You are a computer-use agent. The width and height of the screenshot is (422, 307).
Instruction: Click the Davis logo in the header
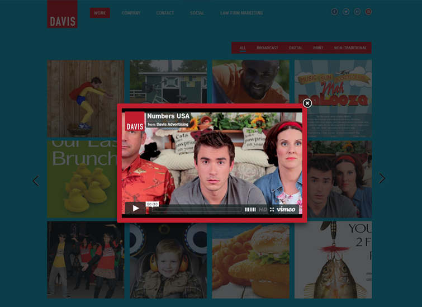62,15
